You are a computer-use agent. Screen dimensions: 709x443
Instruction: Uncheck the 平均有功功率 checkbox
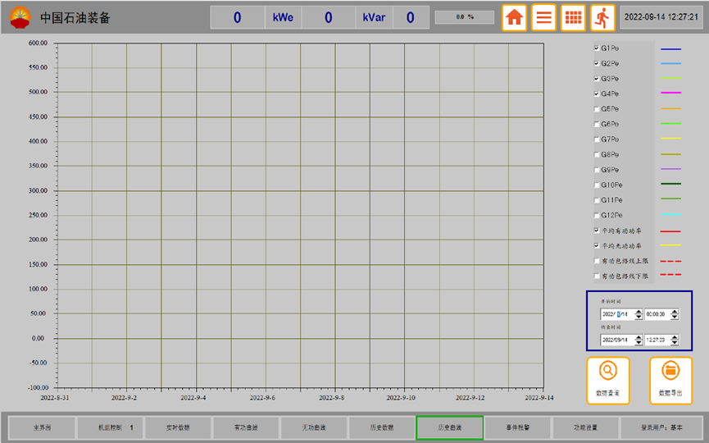click(x=597, y=231)
